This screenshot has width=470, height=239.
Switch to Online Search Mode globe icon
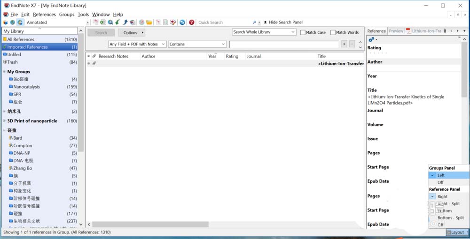click(x=13, y=22)
